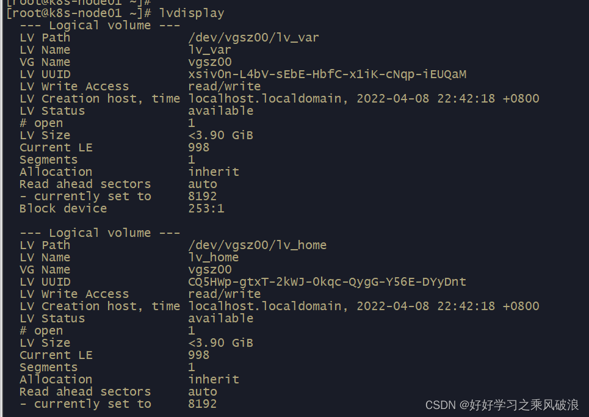Click the last 8192 value
Image resolution: width=589 pixels, height=417 pixels.
203,404
